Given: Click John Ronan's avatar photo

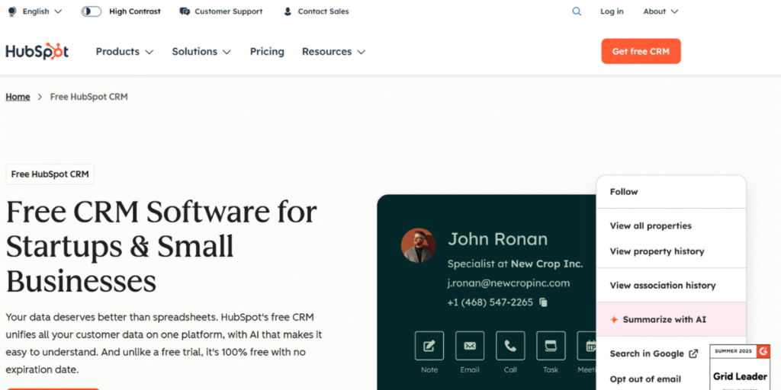Looking at the screenshot, I should coord(419,245).
